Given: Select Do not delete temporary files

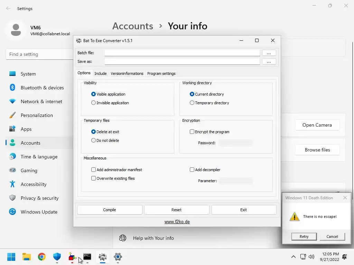Looking at the screenshot, I should 93,140.
